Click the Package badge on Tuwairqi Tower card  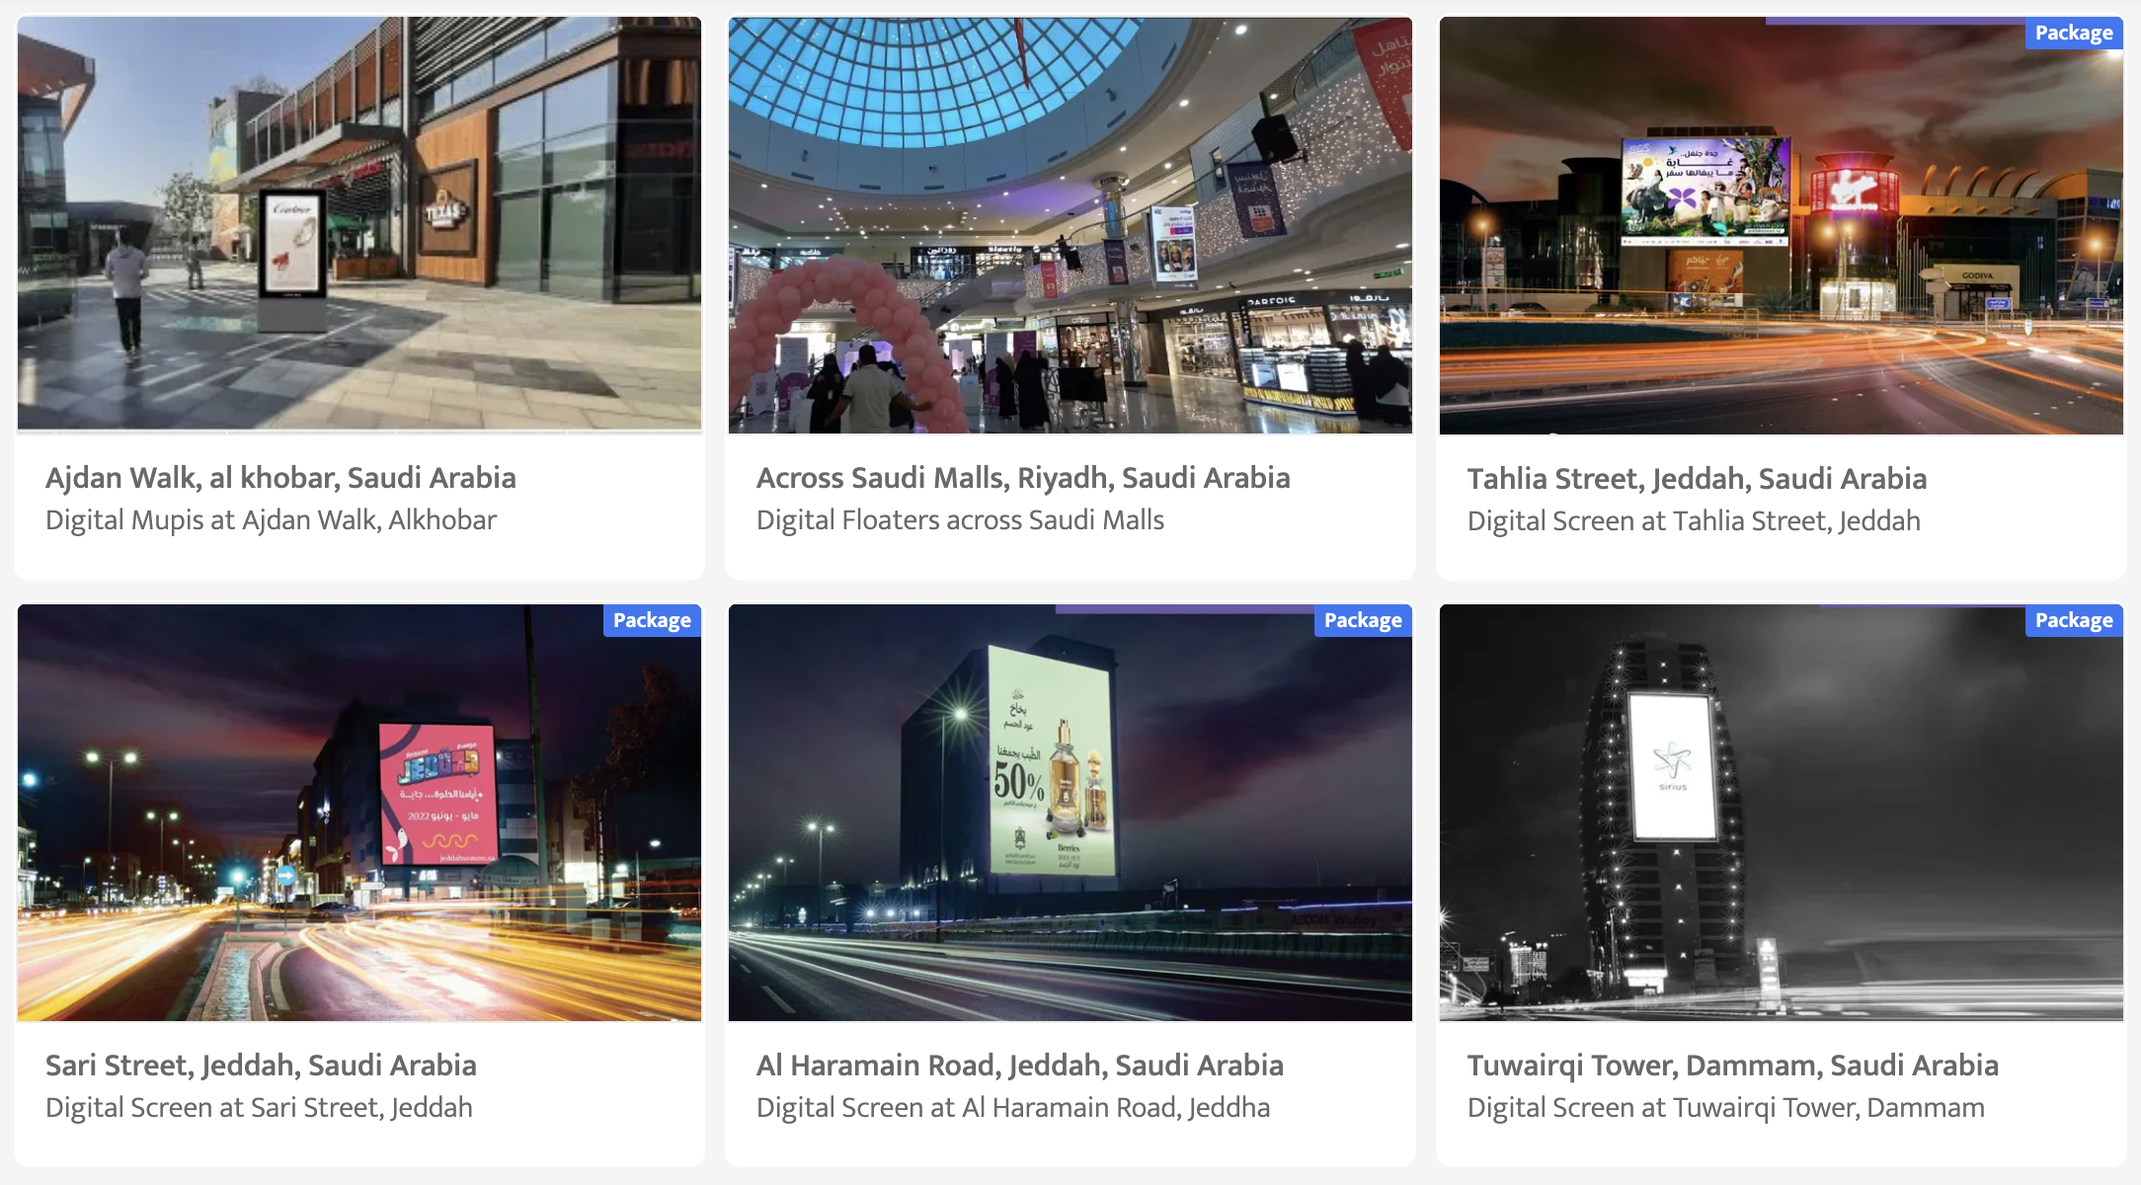coord(2074,620)
